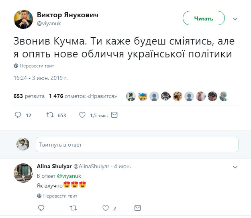The width and height of the screenshot is (251, 218).
Task: Click the Твитнуть в ответ field
Action: [x=137, y=145]
